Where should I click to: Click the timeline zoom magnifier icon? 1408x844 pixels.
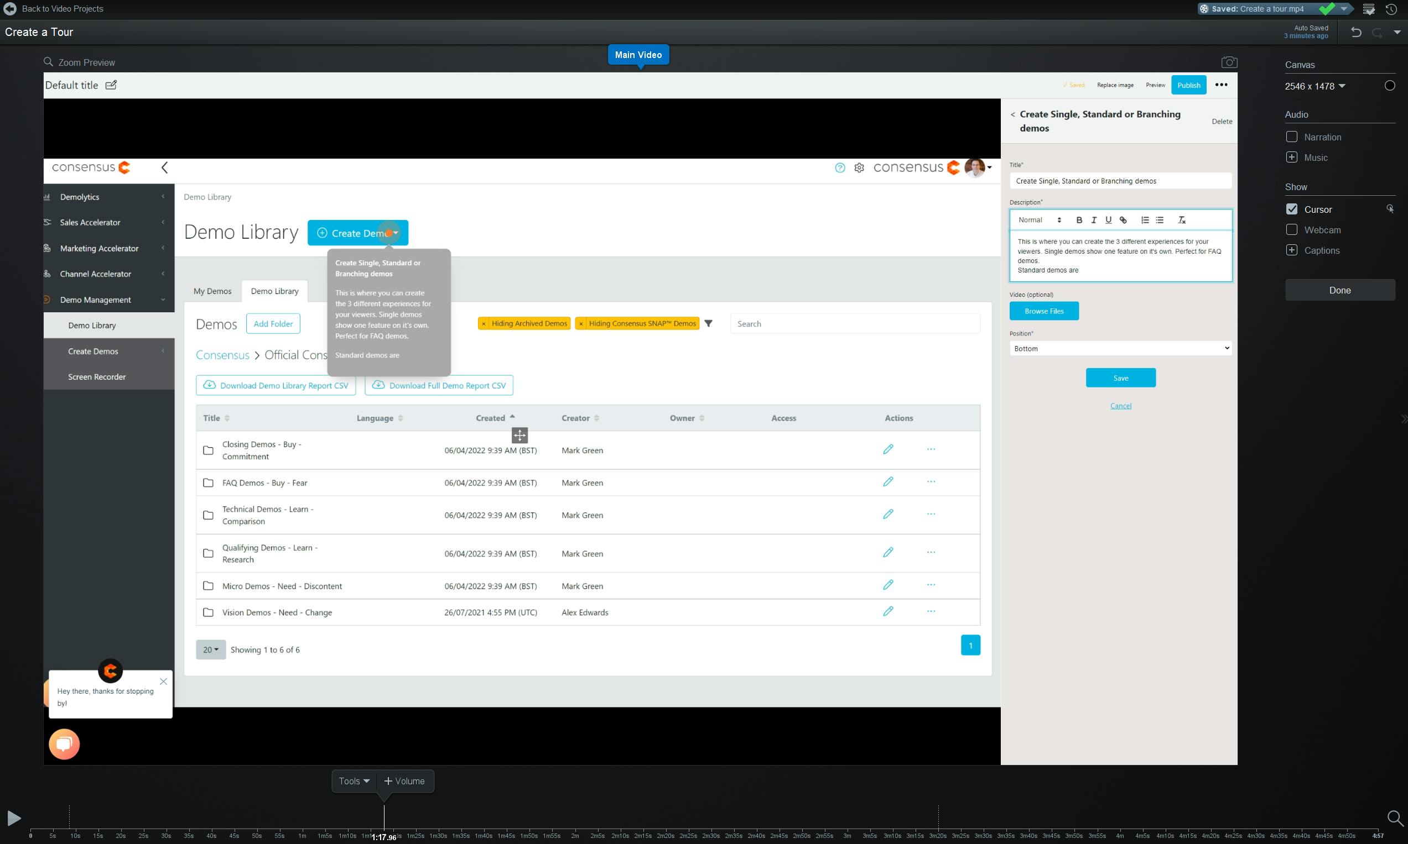[1394, 818]
